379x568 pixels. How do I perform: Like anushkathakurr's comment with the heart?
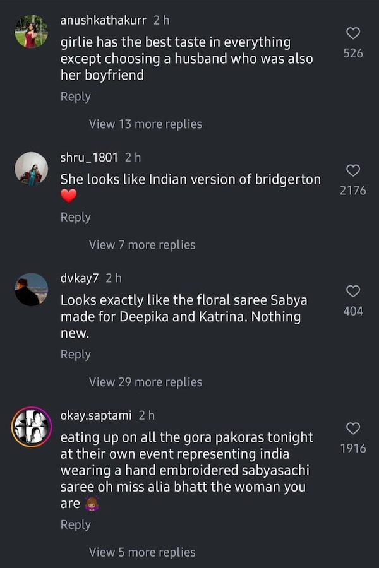point(353,33)
